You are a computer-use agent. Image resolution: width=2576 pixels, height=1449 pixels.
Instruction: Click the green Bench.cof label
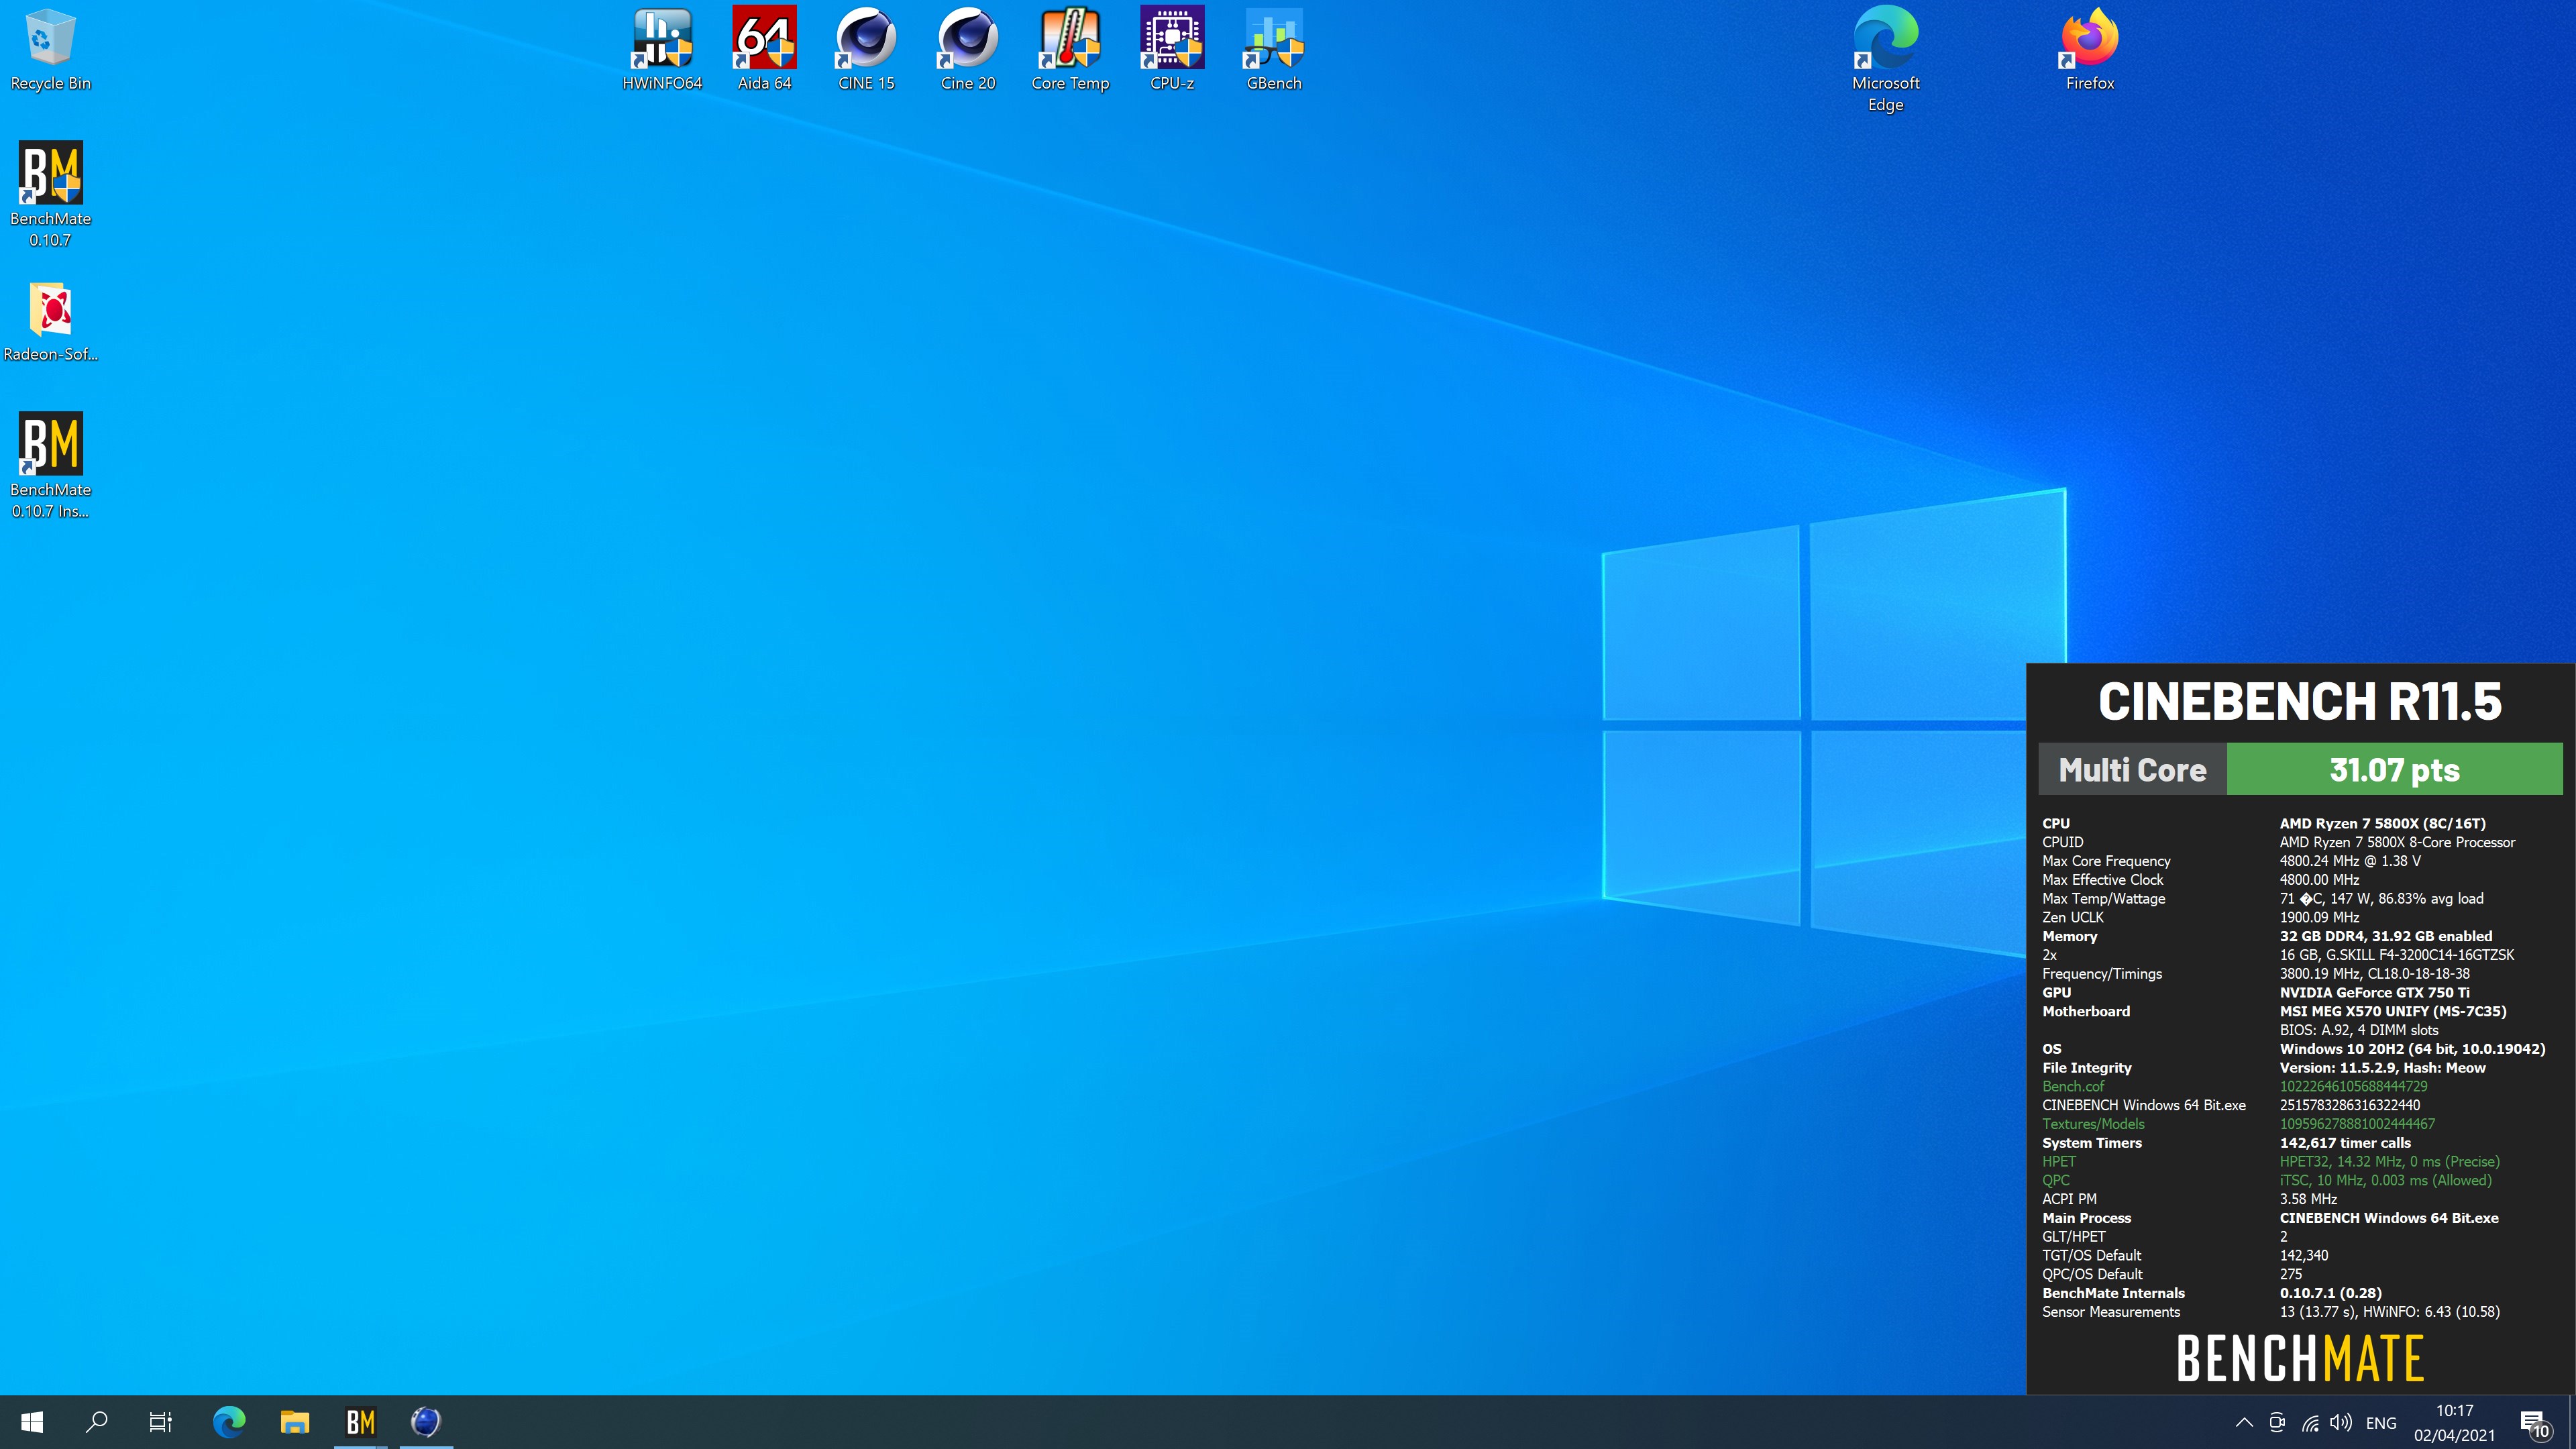pos(2073,1086)
